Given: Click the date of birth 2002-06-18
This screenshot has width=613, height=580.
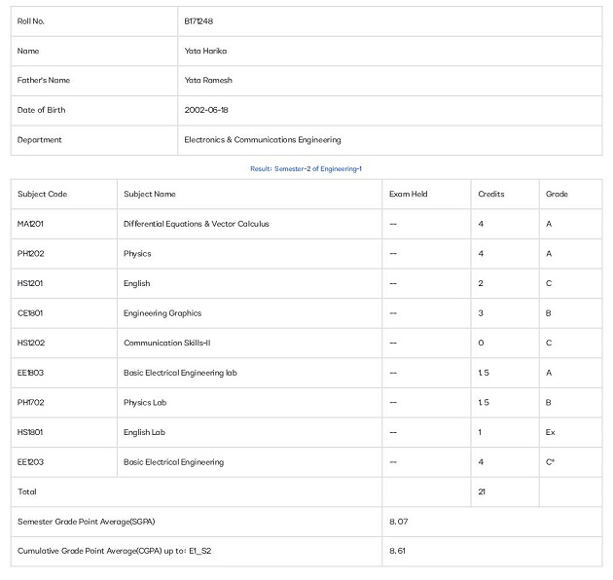Looking at the screenshot, I should coord(206,110).
